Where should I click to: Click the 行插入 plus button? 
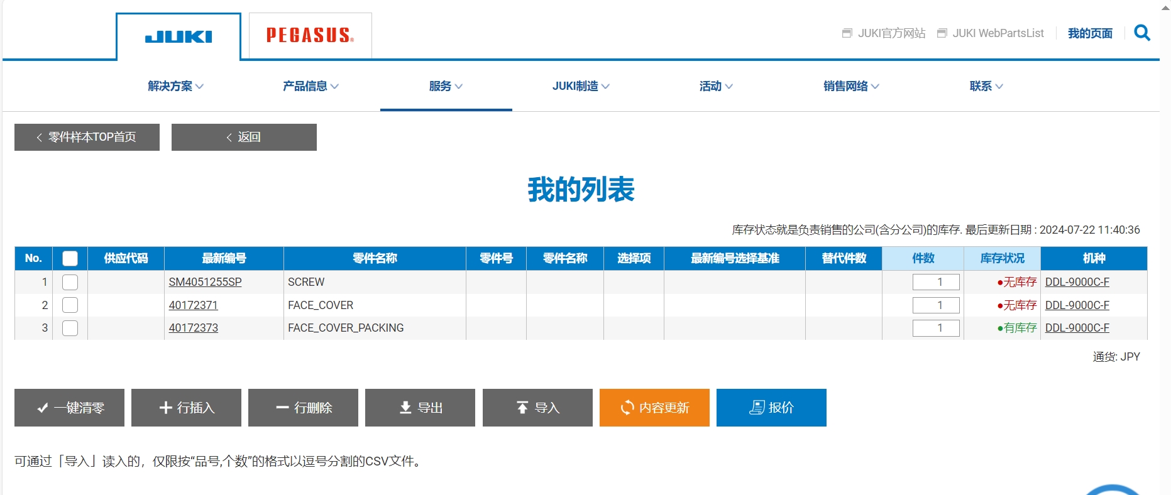(186, 408)
